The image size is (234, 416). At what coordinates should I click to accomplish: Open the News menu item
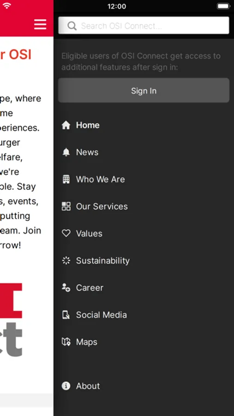[87, 152]
